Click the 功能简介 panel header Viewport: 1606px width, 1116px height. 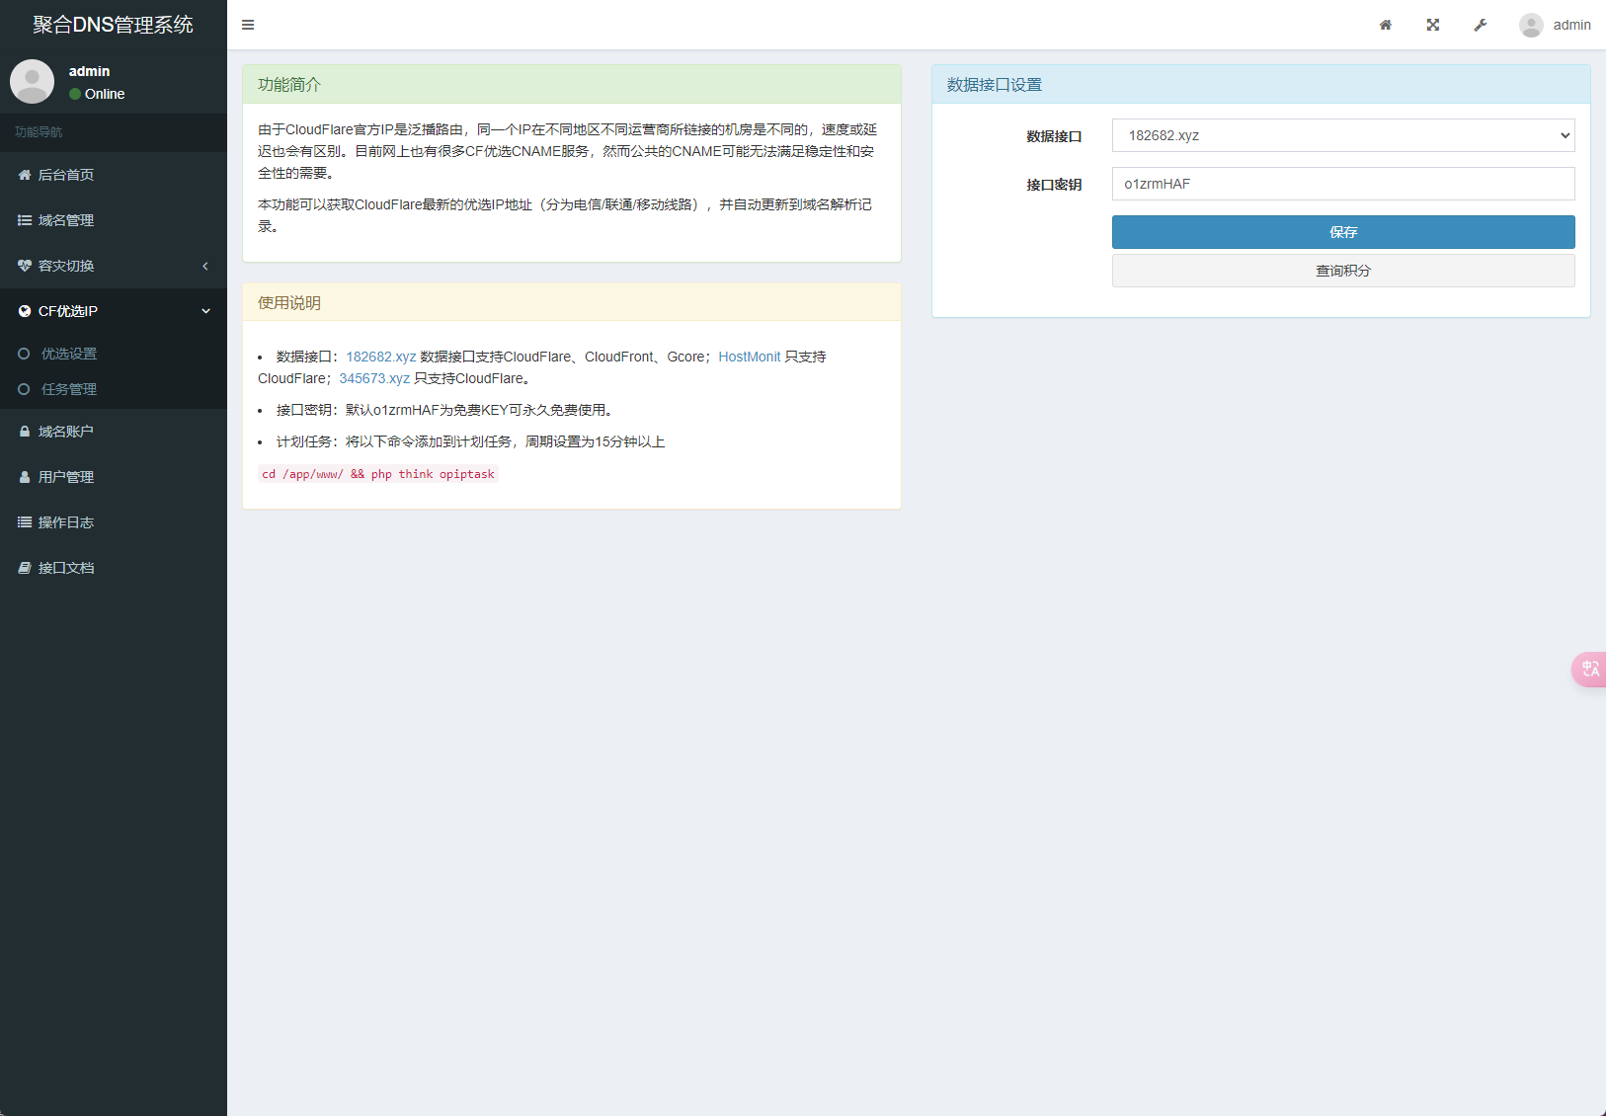click(x=572, y=85)
